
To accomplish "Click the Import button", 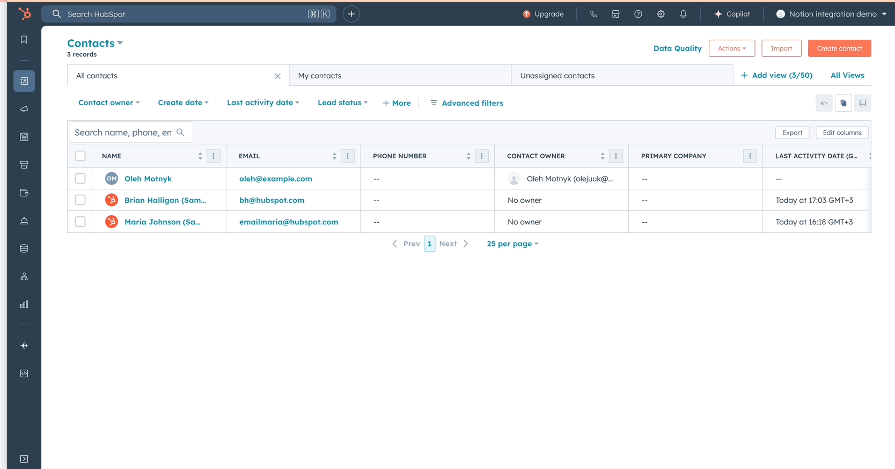I will click(x=781, y=48).
